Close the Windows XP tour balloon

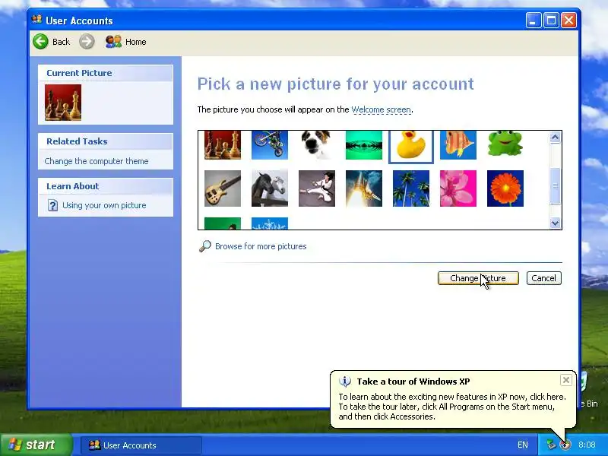(x=565, y=380)
